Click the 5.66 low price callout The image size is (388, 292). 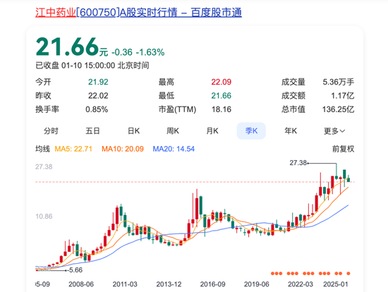(75, 270)
